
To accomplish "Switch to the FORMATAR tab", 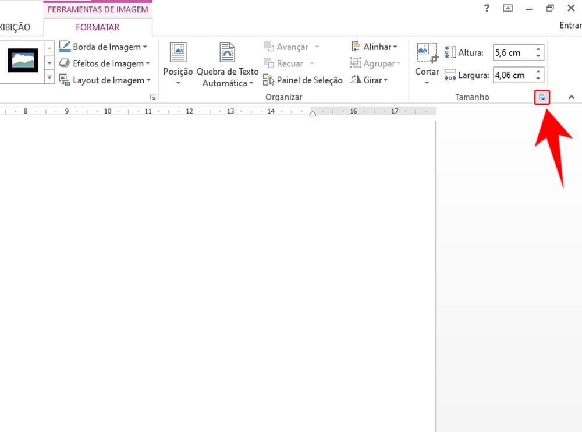I will pyautogui.click(x=98, y=27).
